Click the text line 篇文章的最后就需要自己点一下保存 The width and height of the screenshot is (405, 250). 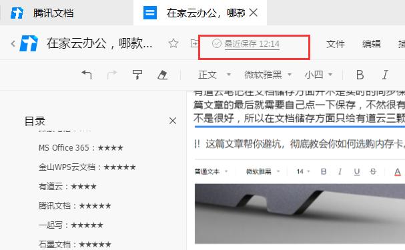point(300,105)
